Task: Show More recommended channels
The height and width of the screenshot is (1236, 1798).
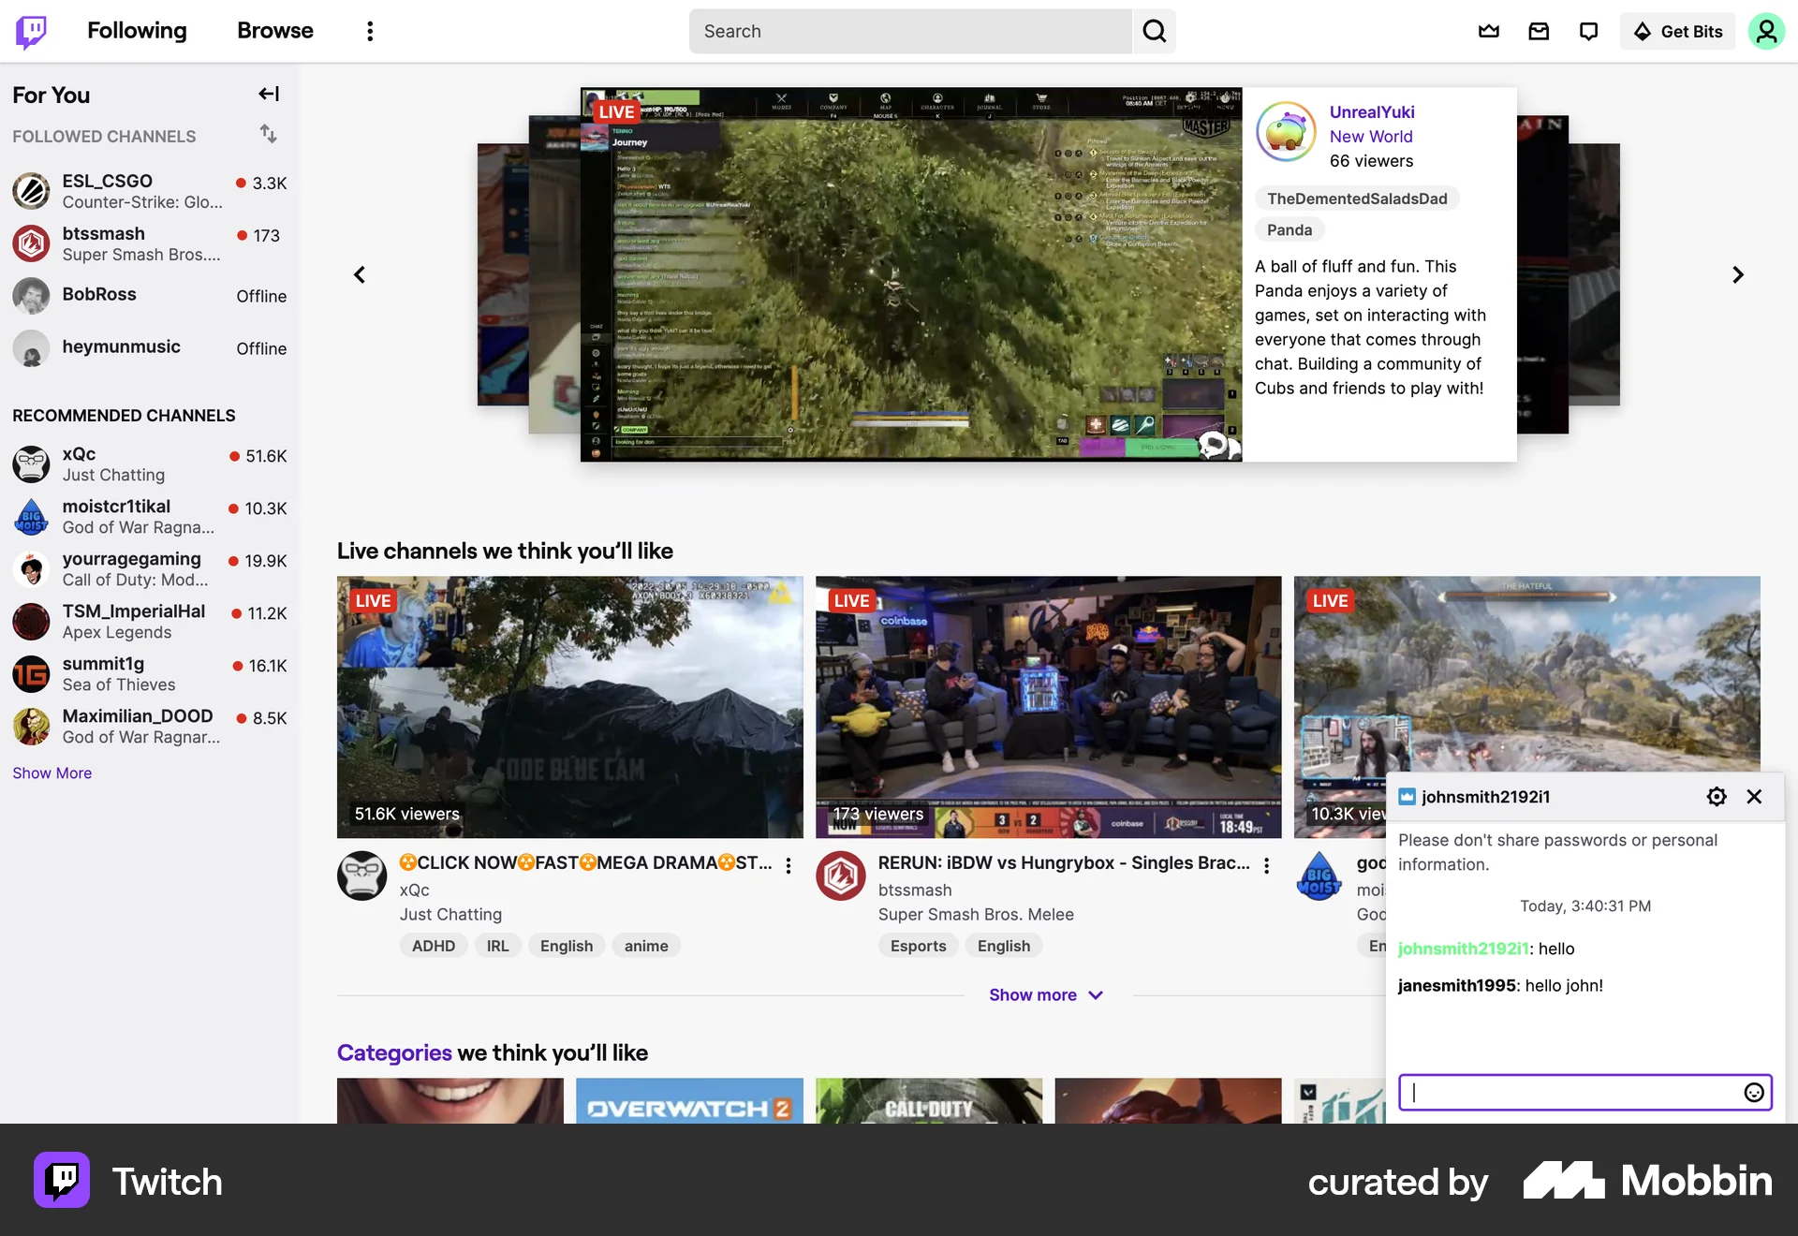Action: point(52,772)
